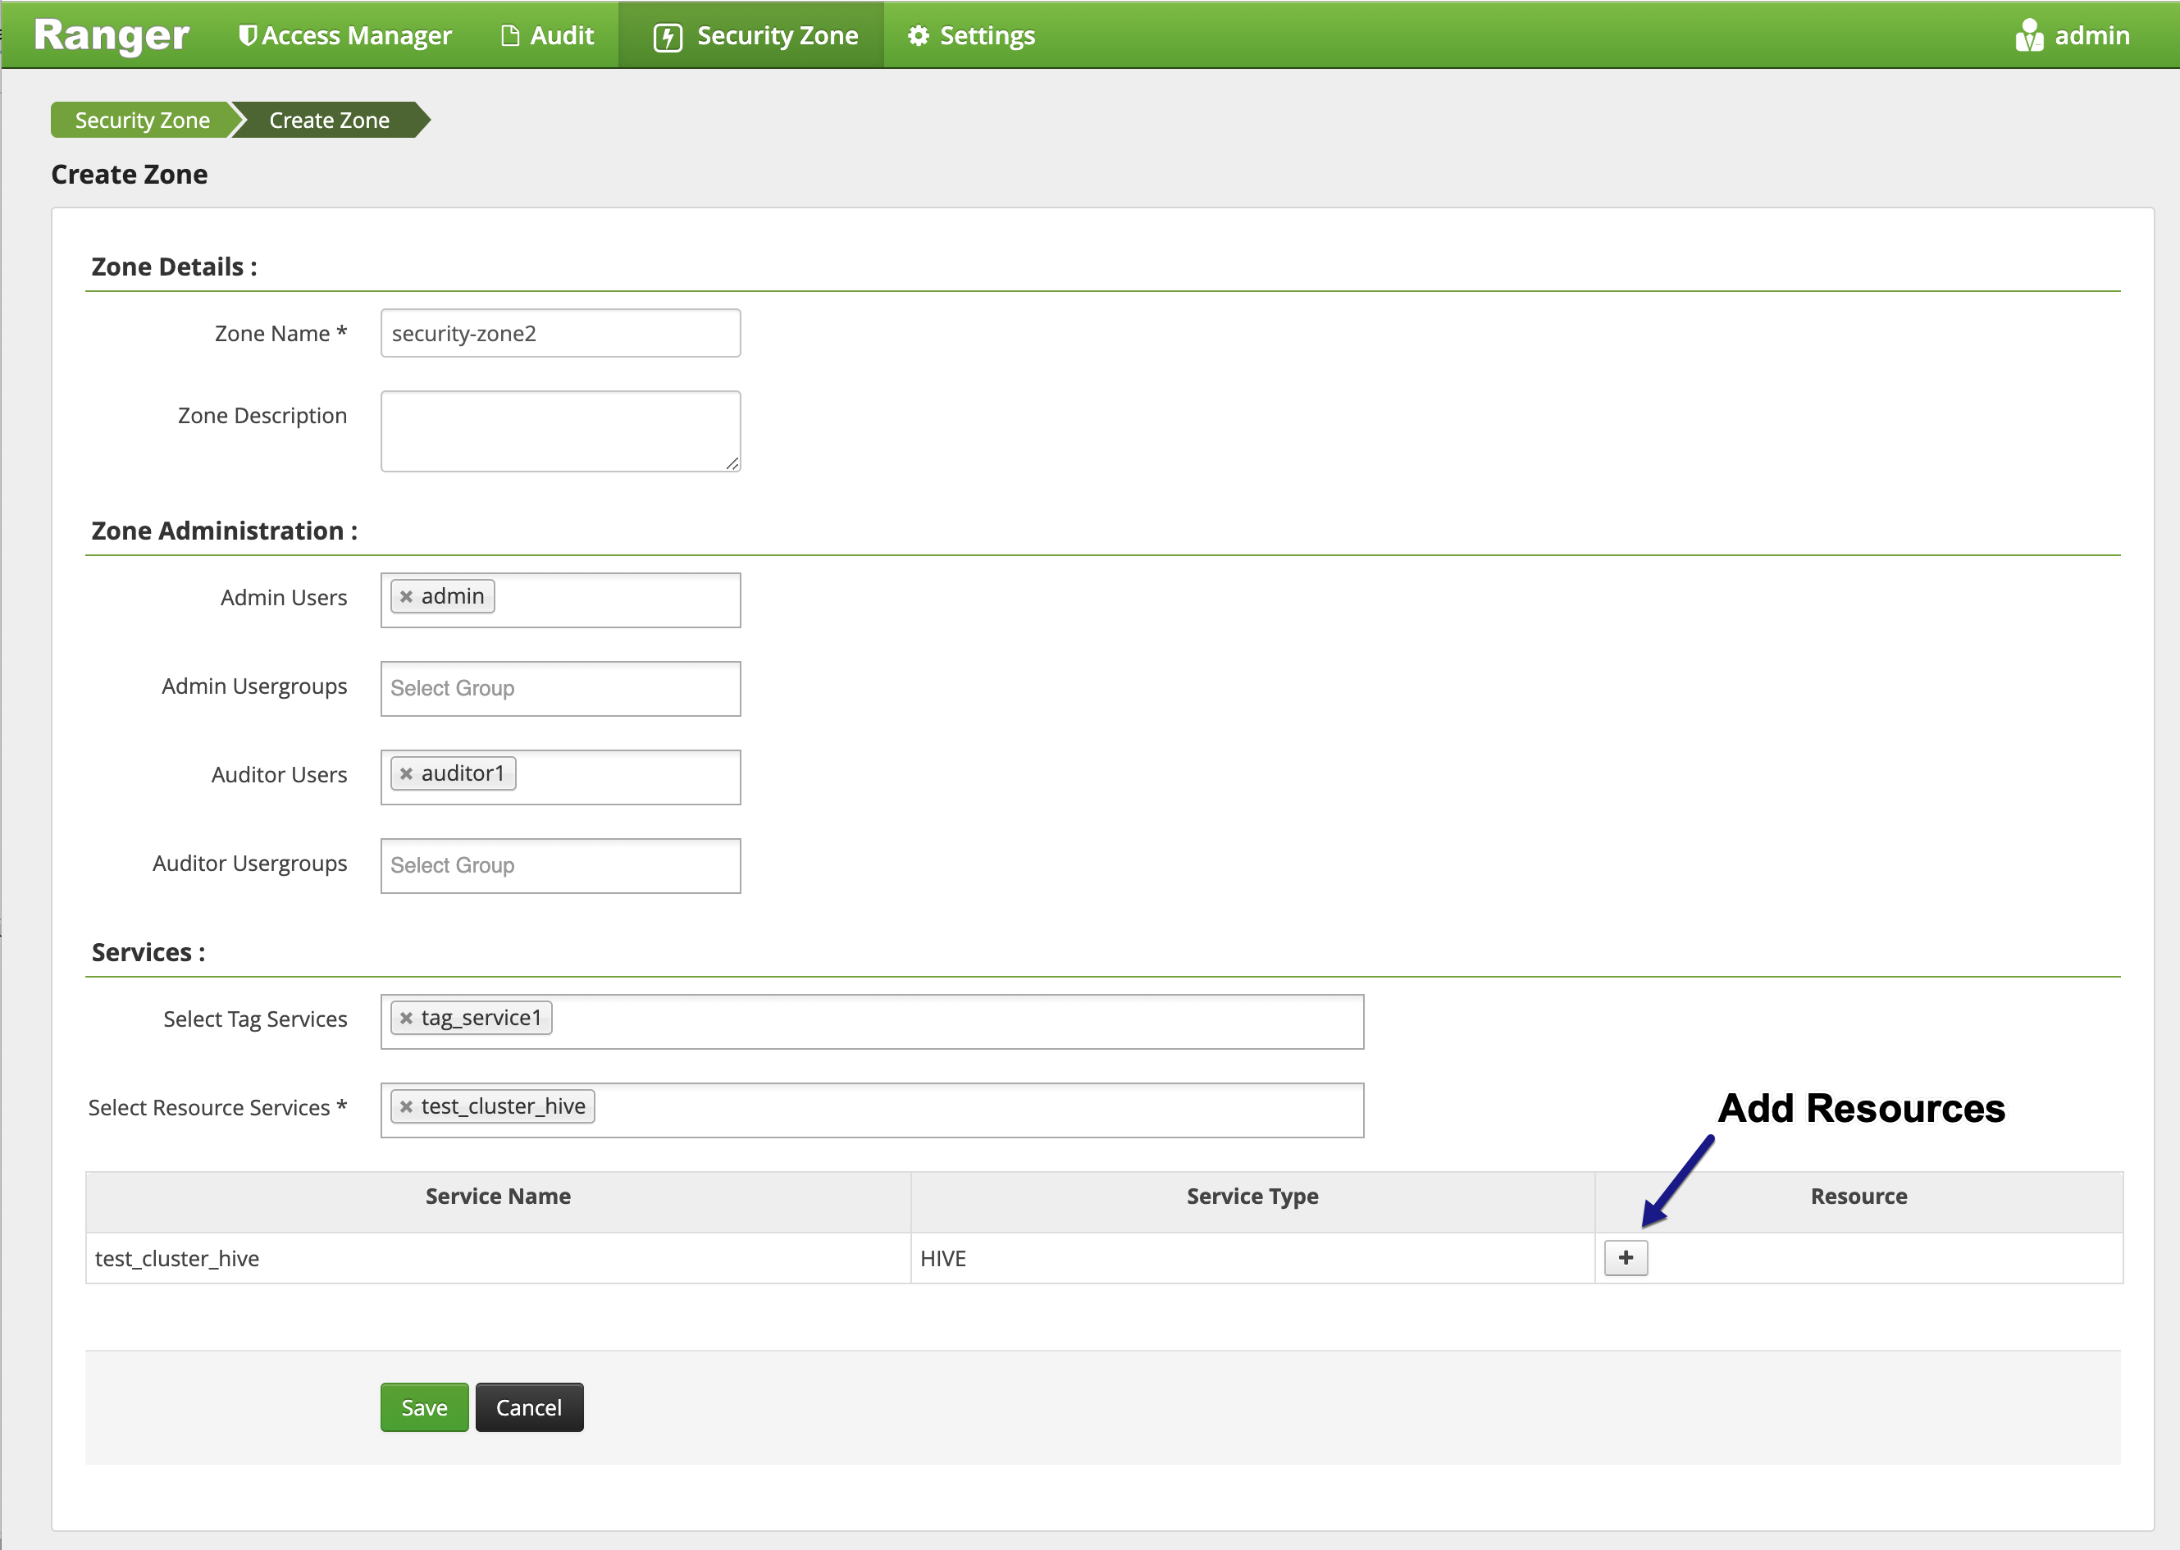Save the new zone

coord(425,1408)
